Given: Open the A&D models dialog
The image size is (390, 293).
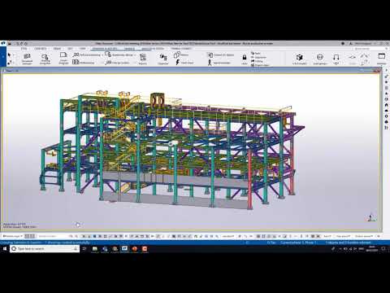Looking at the screenshot, I should (299, 59).
